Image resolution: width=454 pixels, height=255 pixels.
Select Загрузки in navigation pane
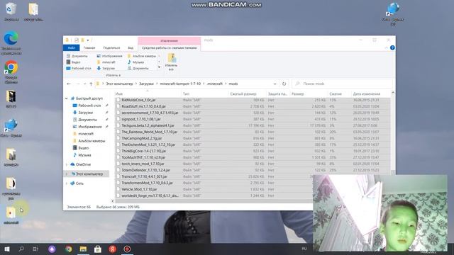(x=85, y=113)
